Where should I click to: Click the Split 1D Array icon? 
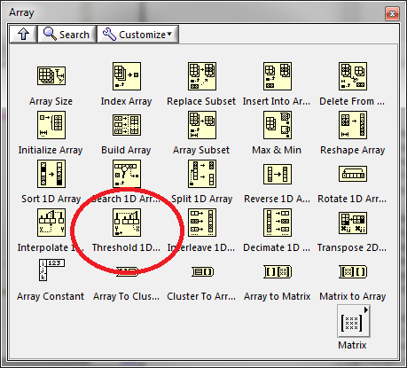click(x=202, y=174)
